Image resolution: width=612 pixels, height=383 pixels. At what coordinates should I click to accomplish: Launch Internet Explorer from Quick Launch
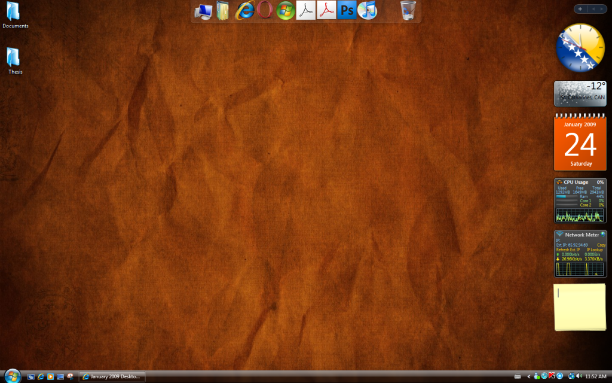point(41,377)
